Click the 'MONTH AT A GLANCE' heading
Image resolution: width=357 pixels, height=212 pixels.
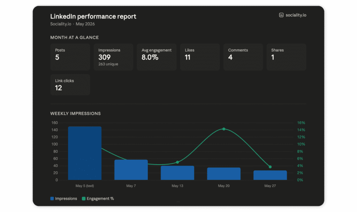pyautogui.click(x=75, y=37)
